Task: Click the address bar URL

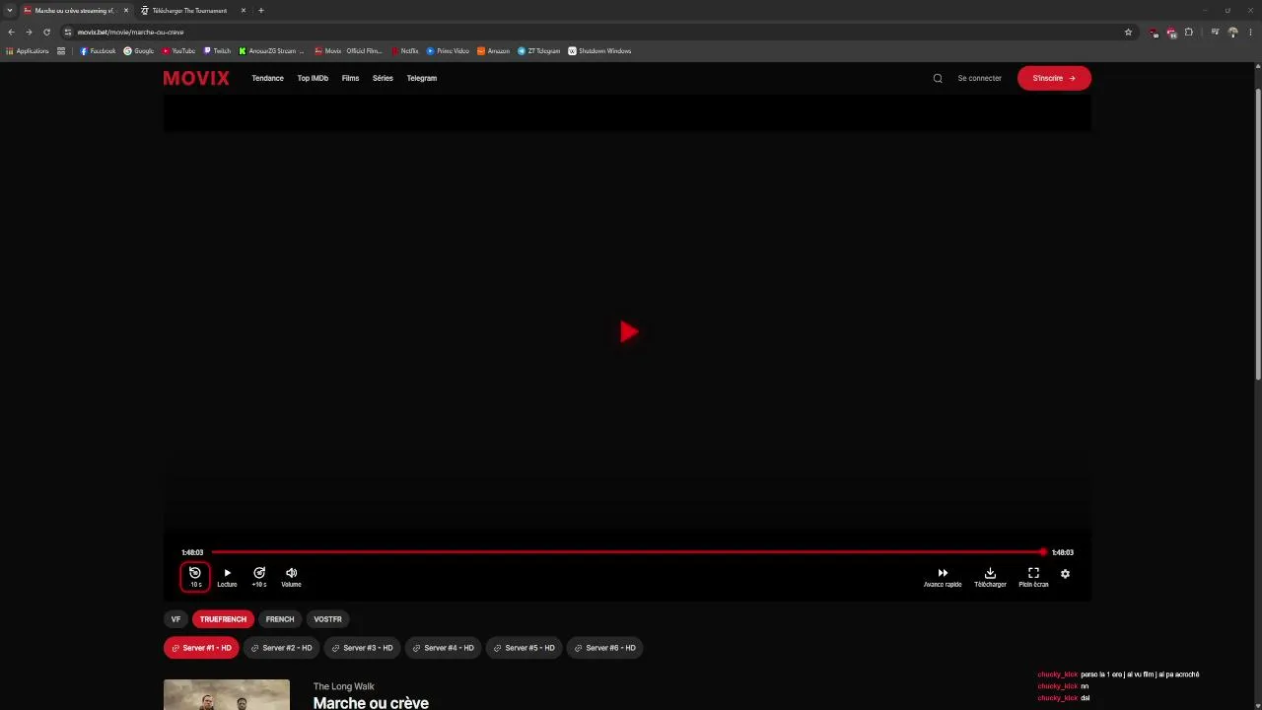Action: [130, 32]
